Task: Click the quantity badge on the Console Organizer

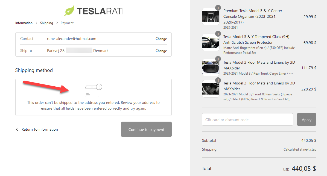Action: [x=218, y=8]
